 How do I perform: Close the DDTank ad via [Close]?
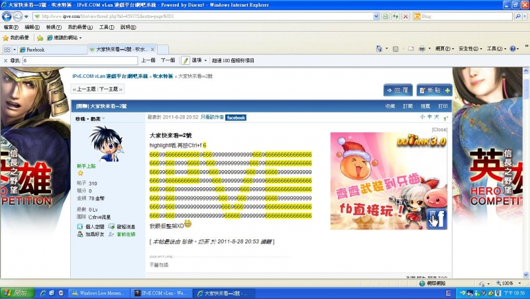pos(440,129)
